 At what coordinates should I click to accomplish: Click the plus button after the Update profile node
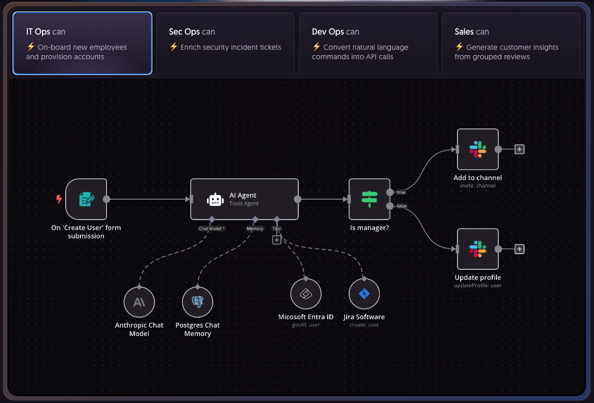point(519,249)
